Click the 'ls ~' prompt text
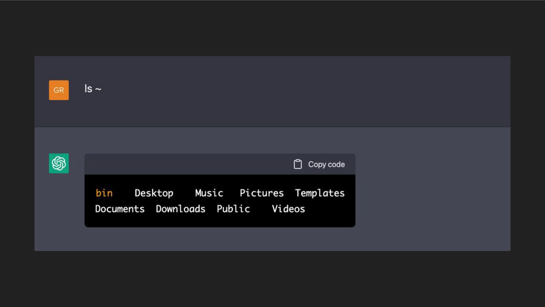545x307 pixels. (x=93, y=89)
